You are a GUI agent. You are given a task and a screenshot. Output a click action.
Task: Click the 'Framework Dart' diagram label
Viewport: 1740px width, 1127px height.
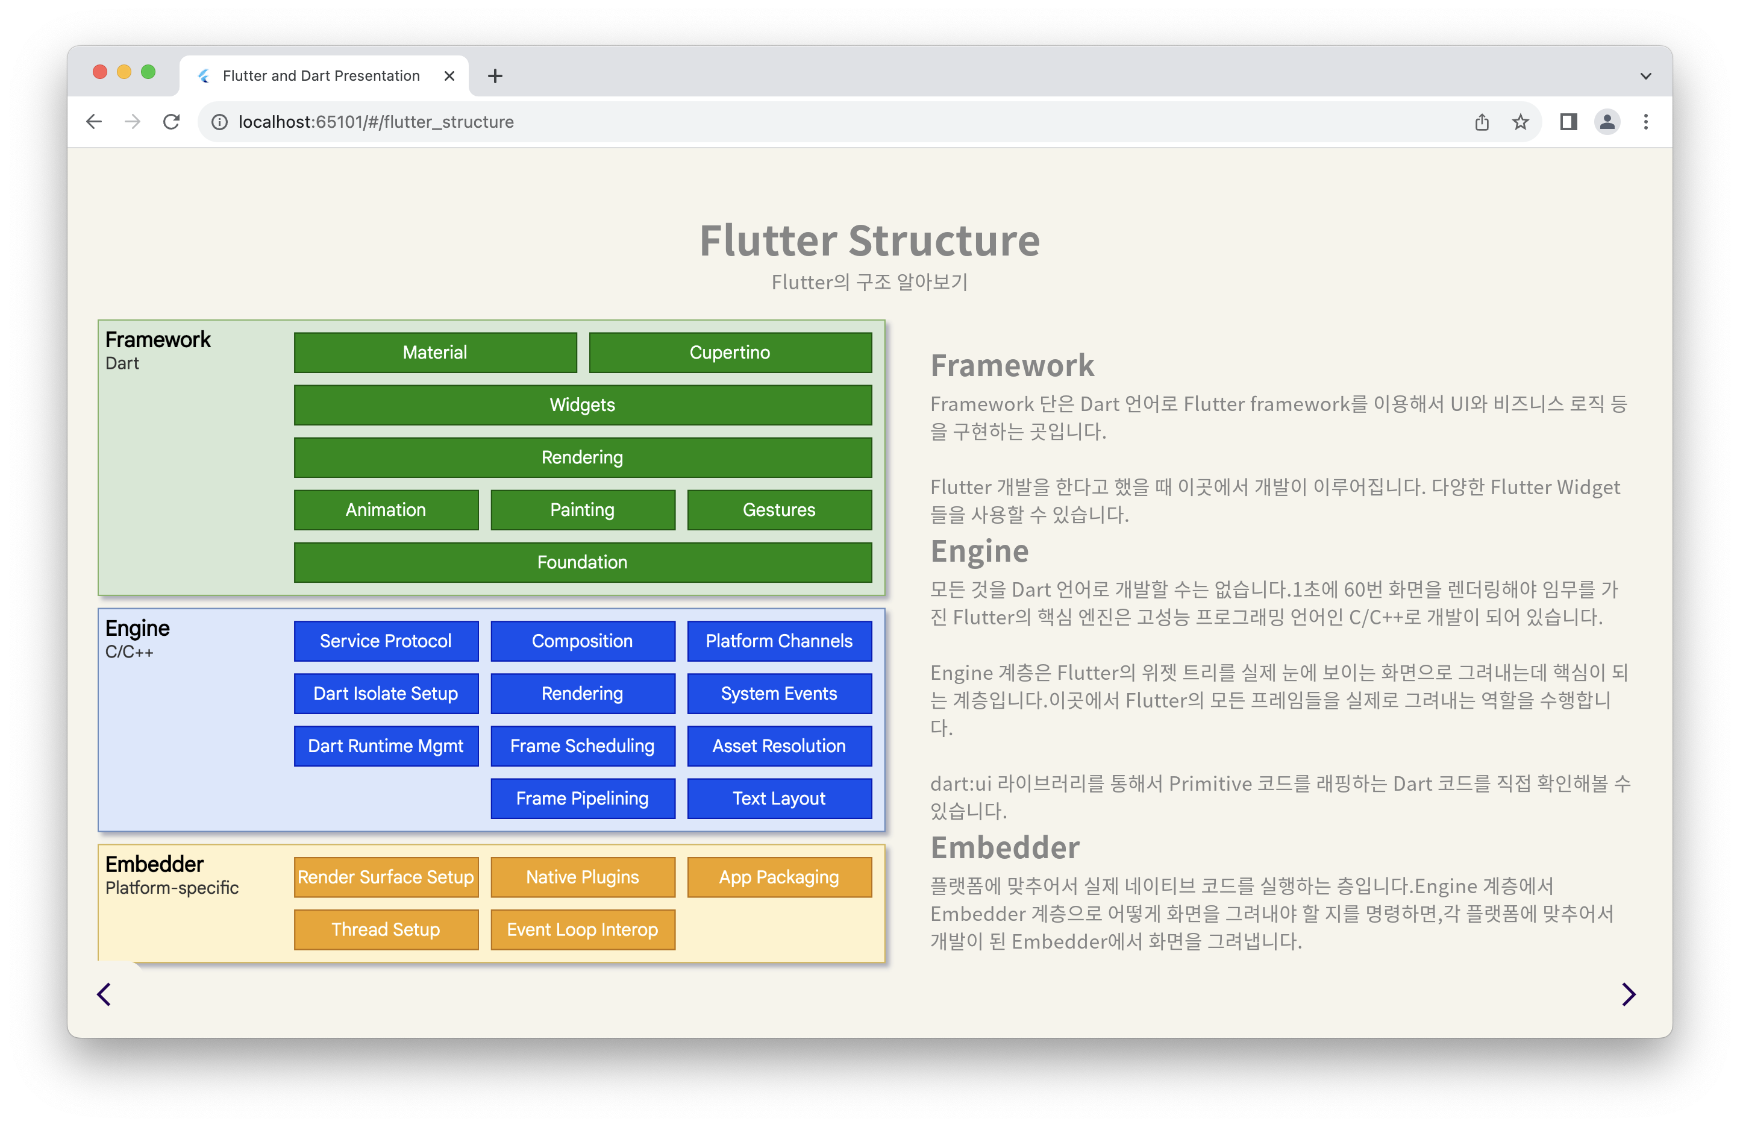click(x=157, y=350)
